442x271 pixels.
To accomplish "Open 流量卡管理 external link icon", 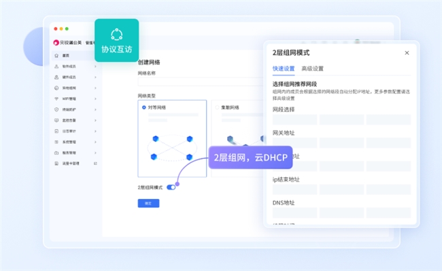I will coord(95,164).
